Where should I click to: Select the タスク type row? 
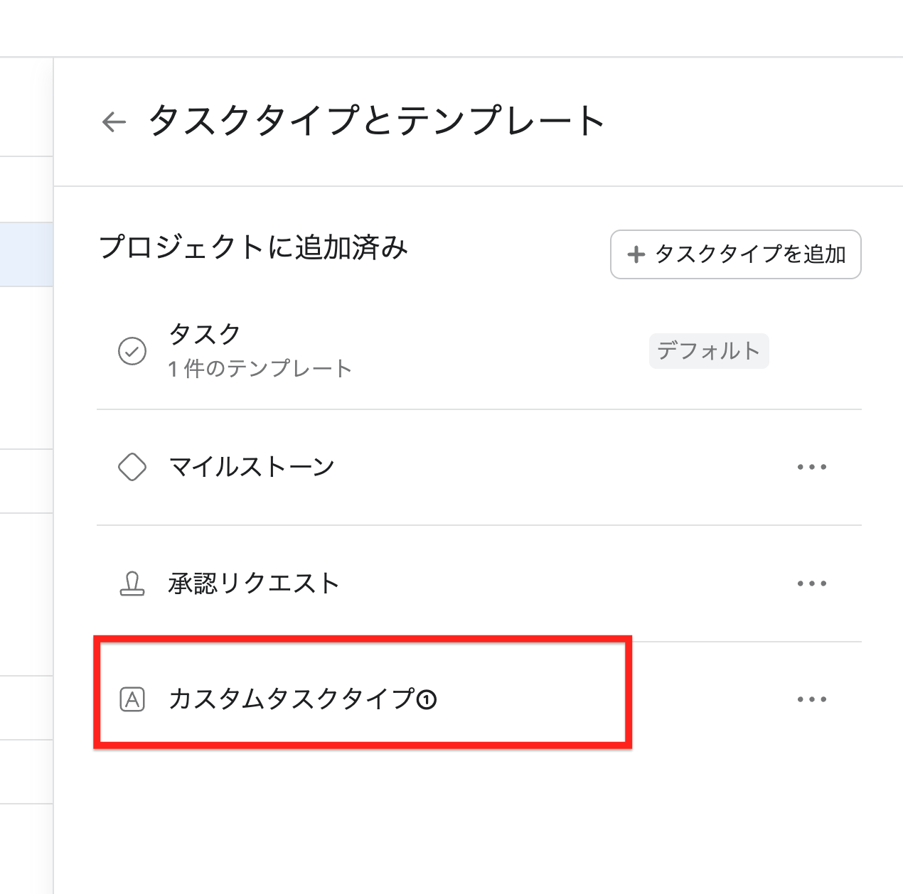pos(205,334)
